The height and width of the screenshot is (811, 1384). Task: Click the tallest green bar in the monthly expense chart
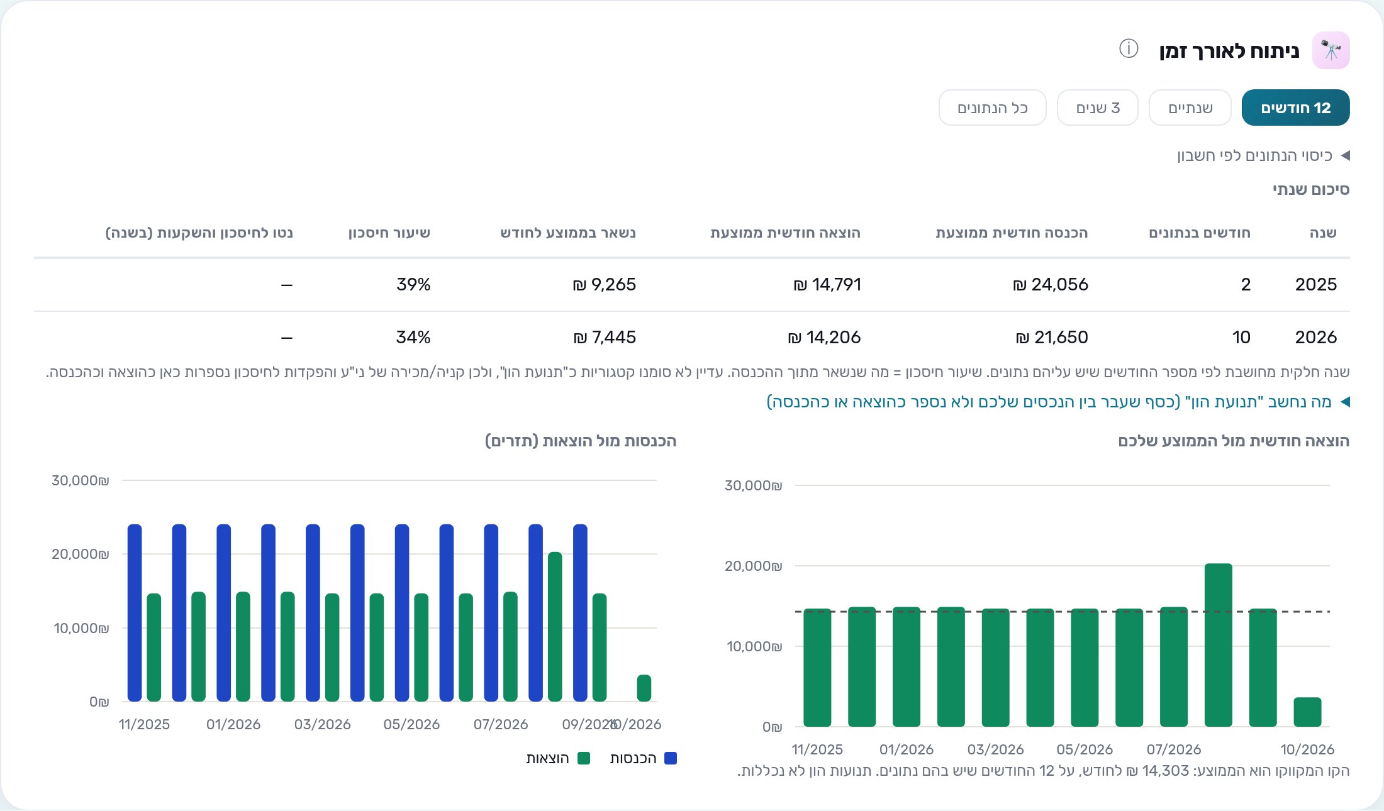point(1219,645)
